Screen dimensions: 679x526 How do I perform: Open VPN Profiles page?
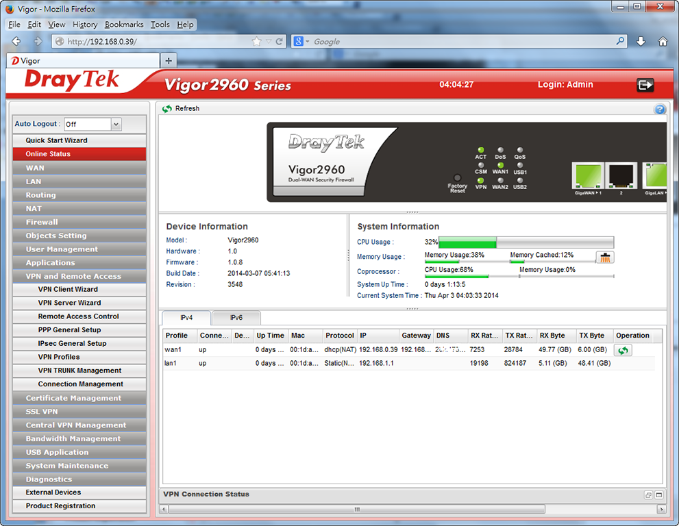[x=79, y=357]
